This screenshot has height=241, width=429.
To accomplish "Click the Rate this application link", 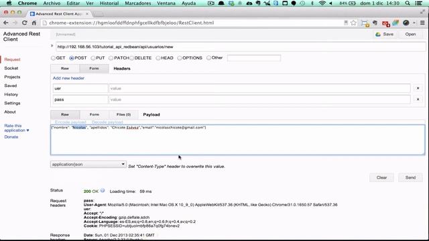I will [16, 128].
